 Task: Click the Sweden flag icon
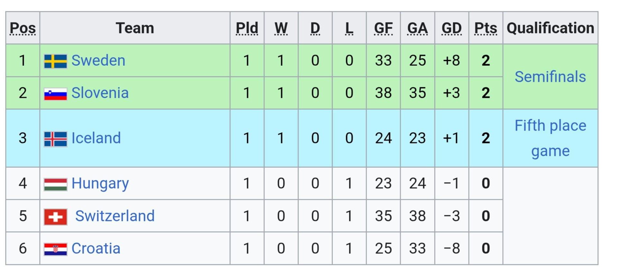point(55,61)
